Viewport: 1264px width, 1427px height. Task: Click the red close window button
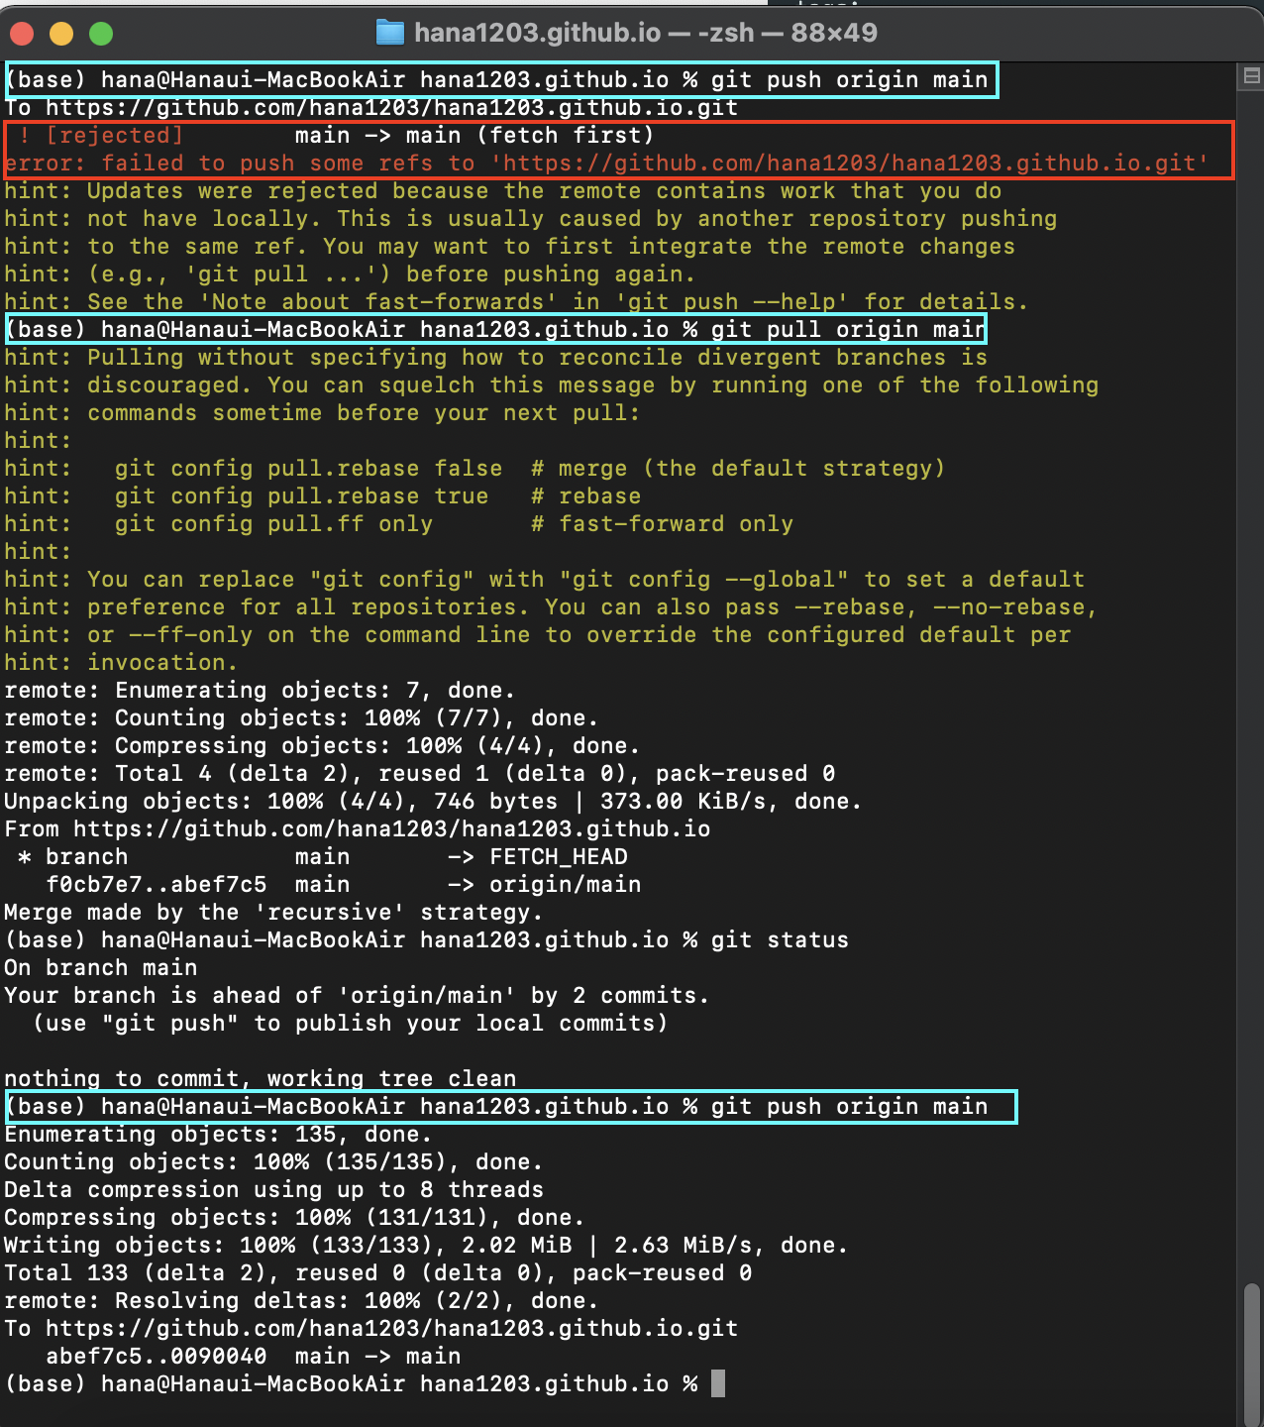pyautogui.click(x=22, y=34)
